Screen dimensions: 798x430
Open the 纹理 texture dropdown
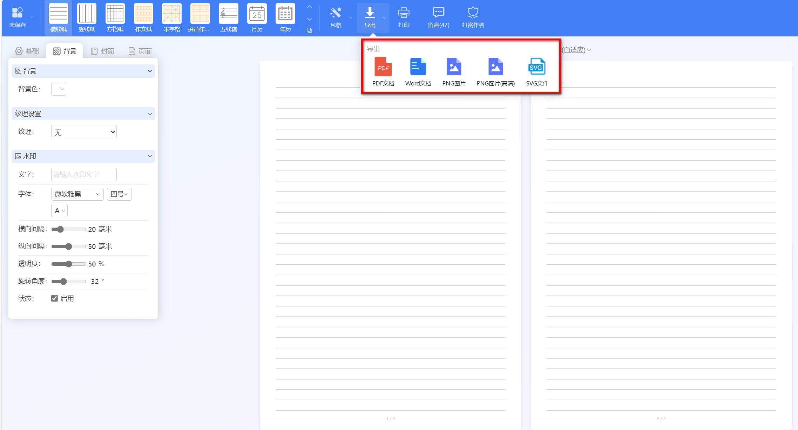(84, 132)
